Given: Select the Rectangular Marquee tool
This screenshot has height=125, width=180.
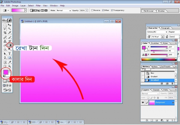Looking at the screenshot, I should 5,25.
